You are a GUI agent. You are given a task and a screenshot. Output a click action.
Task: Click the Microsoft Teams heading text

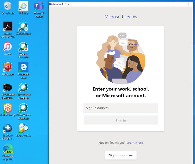click(121, 17)
